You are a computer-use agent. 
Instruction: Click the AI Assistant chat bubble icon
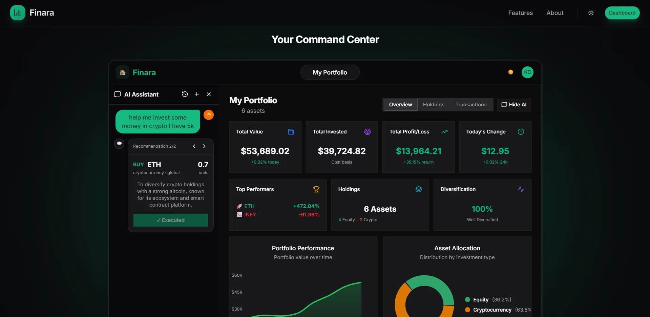pyautogui.click(x=118, y=94)
